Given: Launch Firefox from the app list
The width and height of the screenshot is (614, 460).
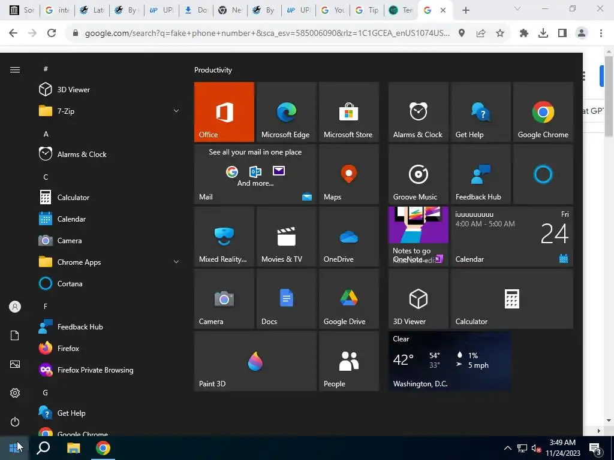Looking at the screenshot, I should 110,348.
